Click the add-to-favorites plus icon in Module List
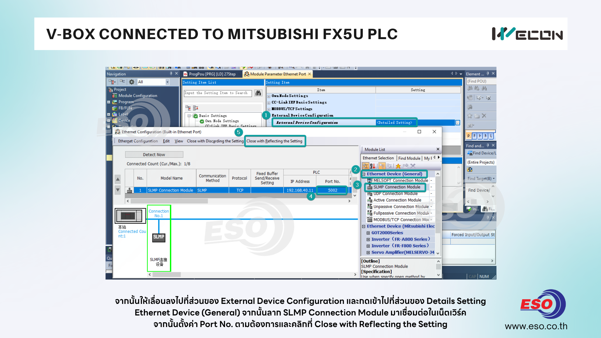The height and width of the screenshot is (338, 601). [406, 166]
